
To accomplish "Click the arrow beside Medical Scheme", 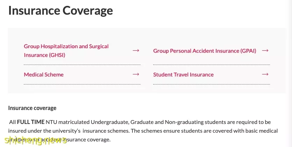I will click(x=136, y=74).
